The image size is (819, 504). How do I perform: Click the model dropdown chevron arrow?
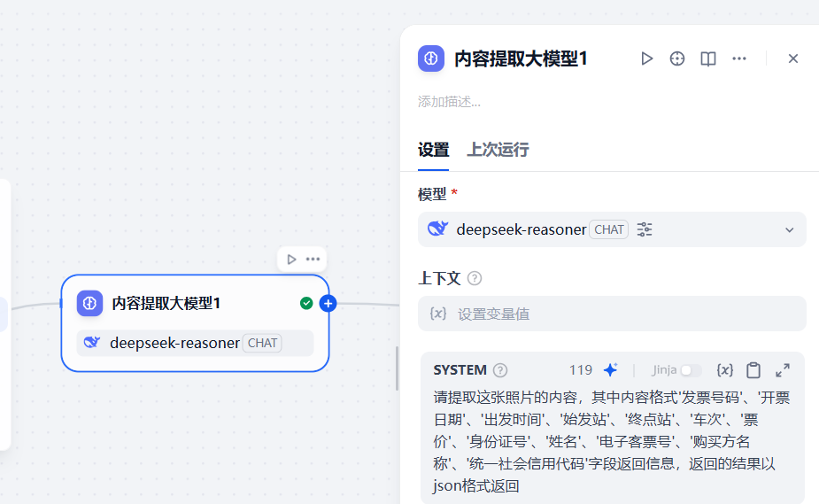point(789,229)
